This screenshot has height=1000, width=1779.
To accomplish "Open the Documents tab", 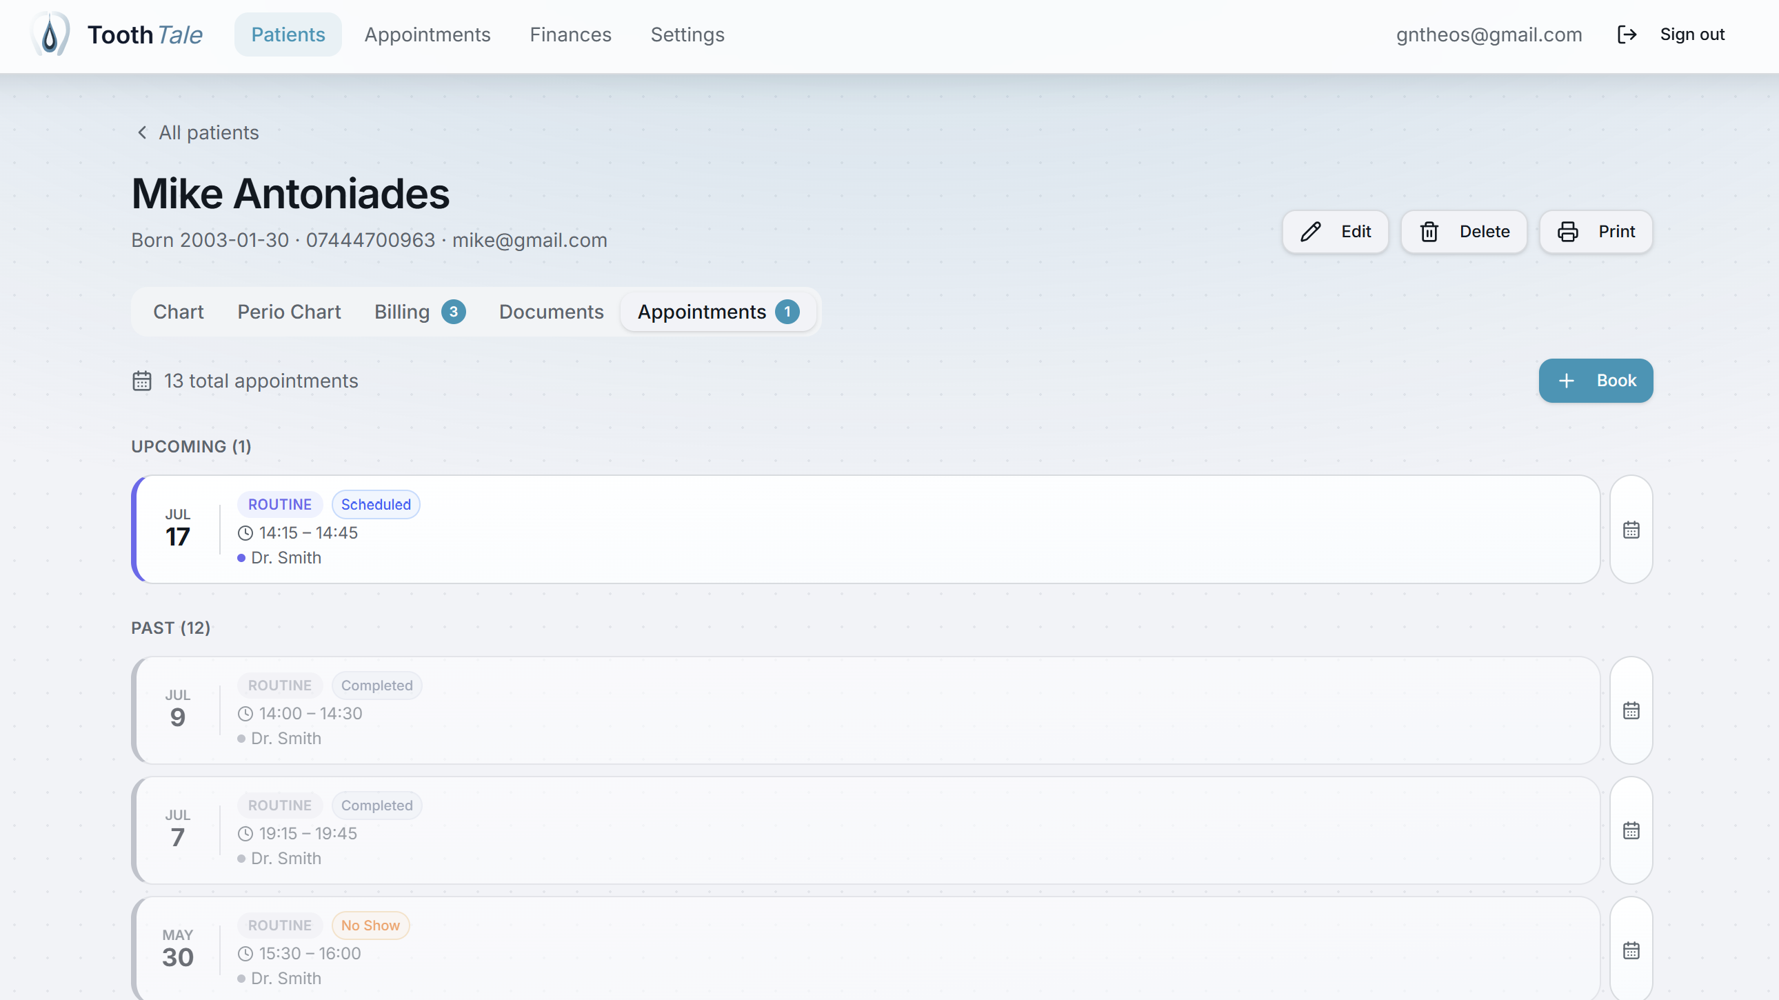I will pos(551,312).
